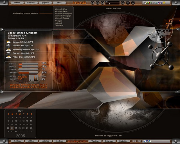Toggle the Statistics panel visibility
Image resolution: width=180 pixels, height=144 pixels.
[x=123, y=141]
